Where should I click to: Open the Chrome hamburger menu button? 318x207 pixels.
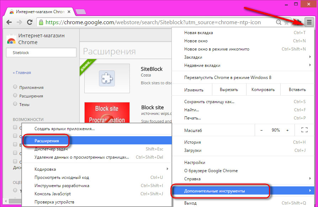coord(309,22)
